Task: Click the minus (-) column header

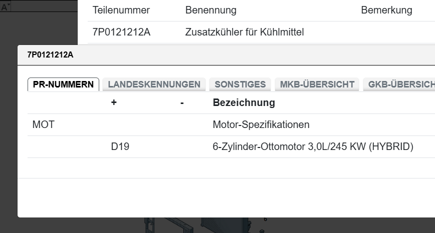Action: pos(182,102)
